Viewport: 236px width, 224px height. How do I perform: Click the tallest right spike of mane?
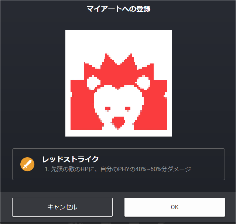click(130, 59)
